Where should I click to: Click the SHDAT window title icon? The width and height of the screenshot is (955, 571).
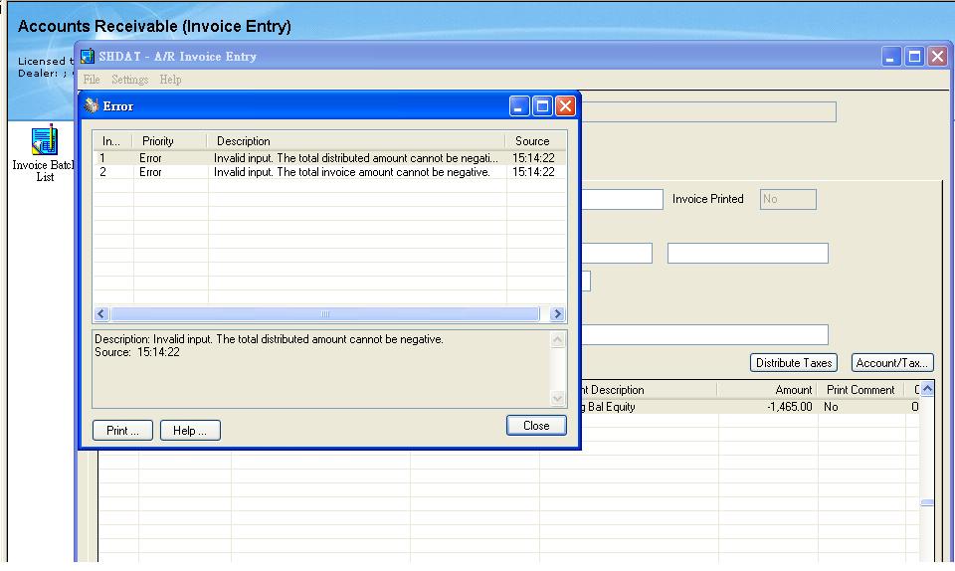tap(88, 57)
